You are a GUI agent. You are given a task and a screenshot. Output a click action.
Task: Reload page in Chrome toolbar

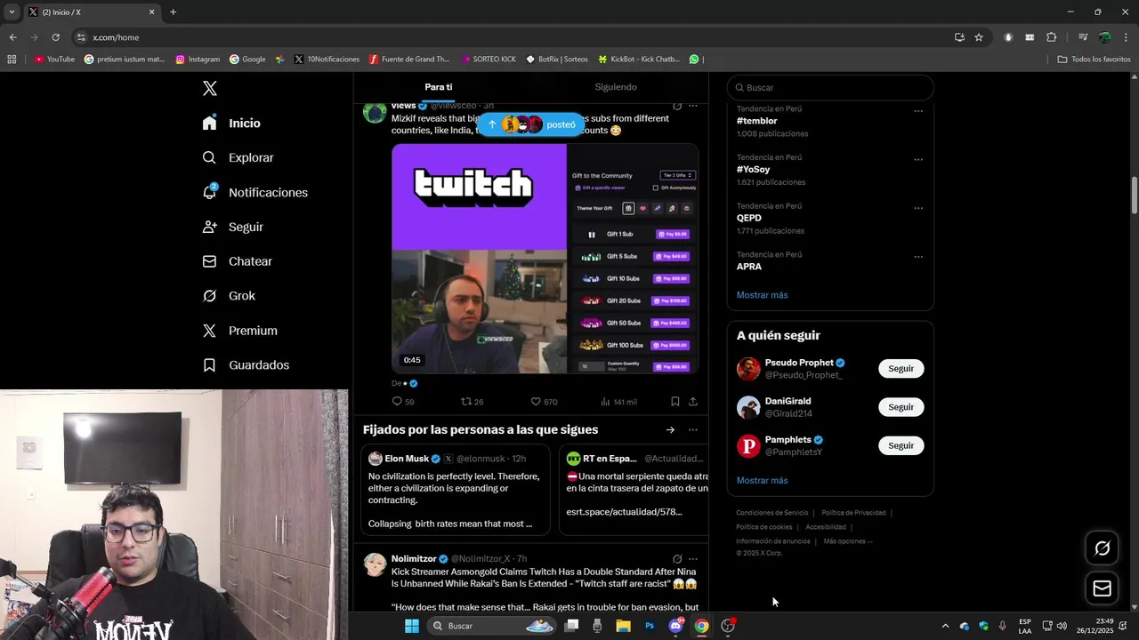(x=55, y=37)
